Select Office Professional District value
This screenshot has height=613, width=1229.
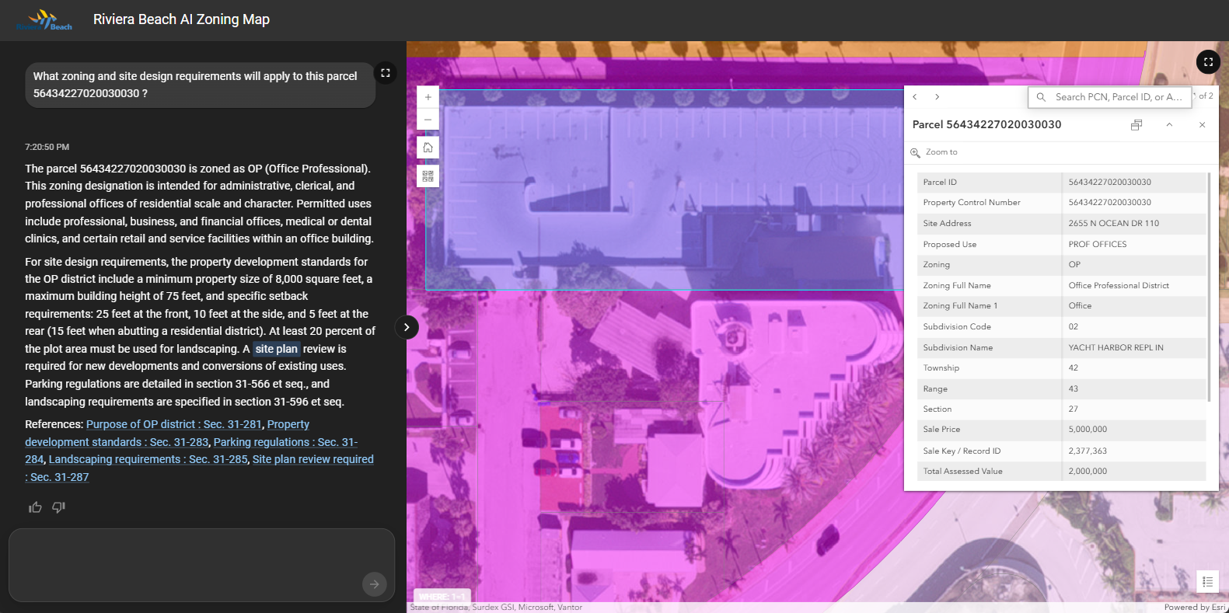[x=1119, y=286]
